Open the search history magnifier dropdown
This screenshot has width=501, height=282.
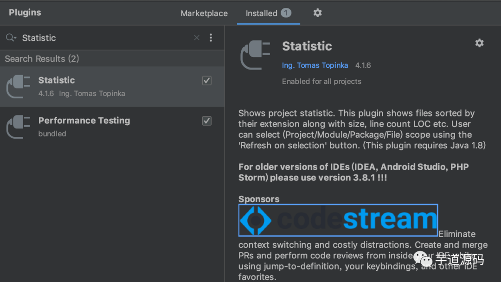(x=11, y=38)
